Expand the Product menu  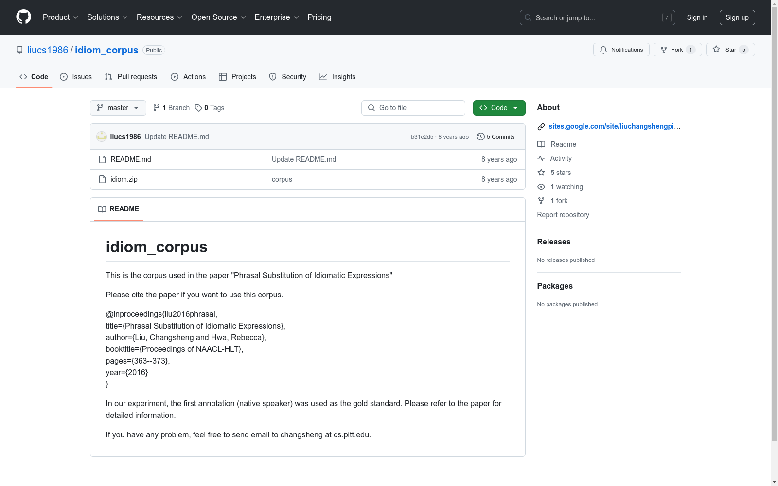click(x=60, y=17)
